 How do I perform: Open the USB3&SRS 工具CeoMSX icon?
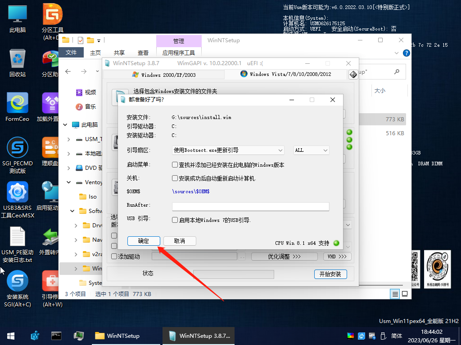pos(18,200)
